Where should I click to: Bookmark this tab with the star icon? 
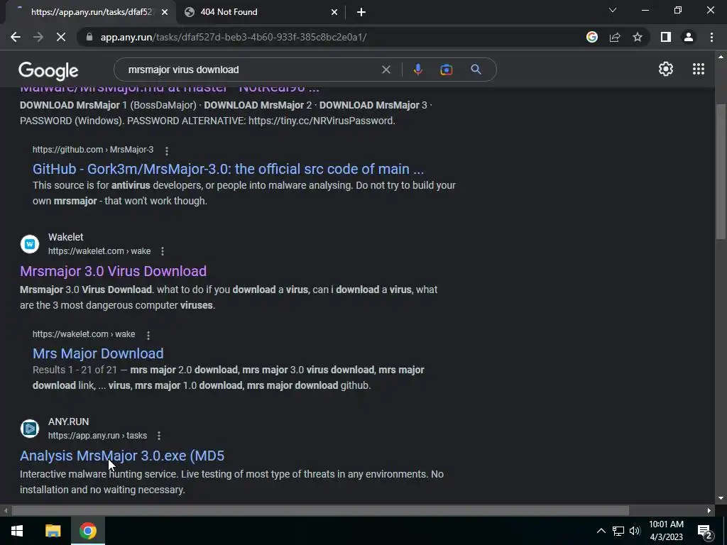tap(638, 37)
